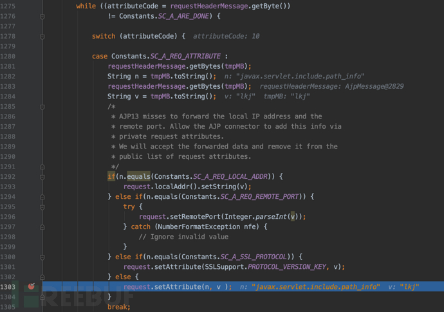Click the SC_A_REQ_REMOTE_PORT constant
The image size is (444, 312).
[x=260, y=197]
